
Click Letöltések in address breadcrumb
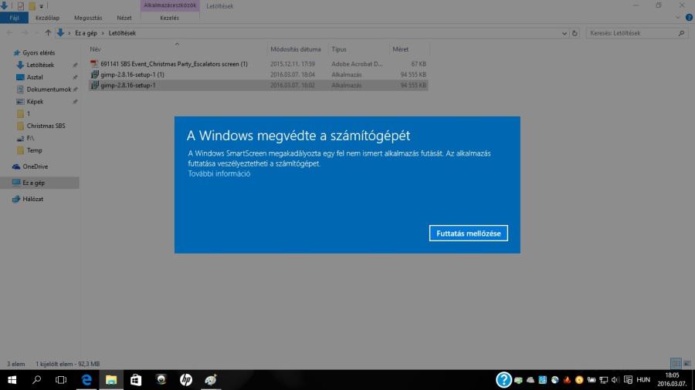122,33
